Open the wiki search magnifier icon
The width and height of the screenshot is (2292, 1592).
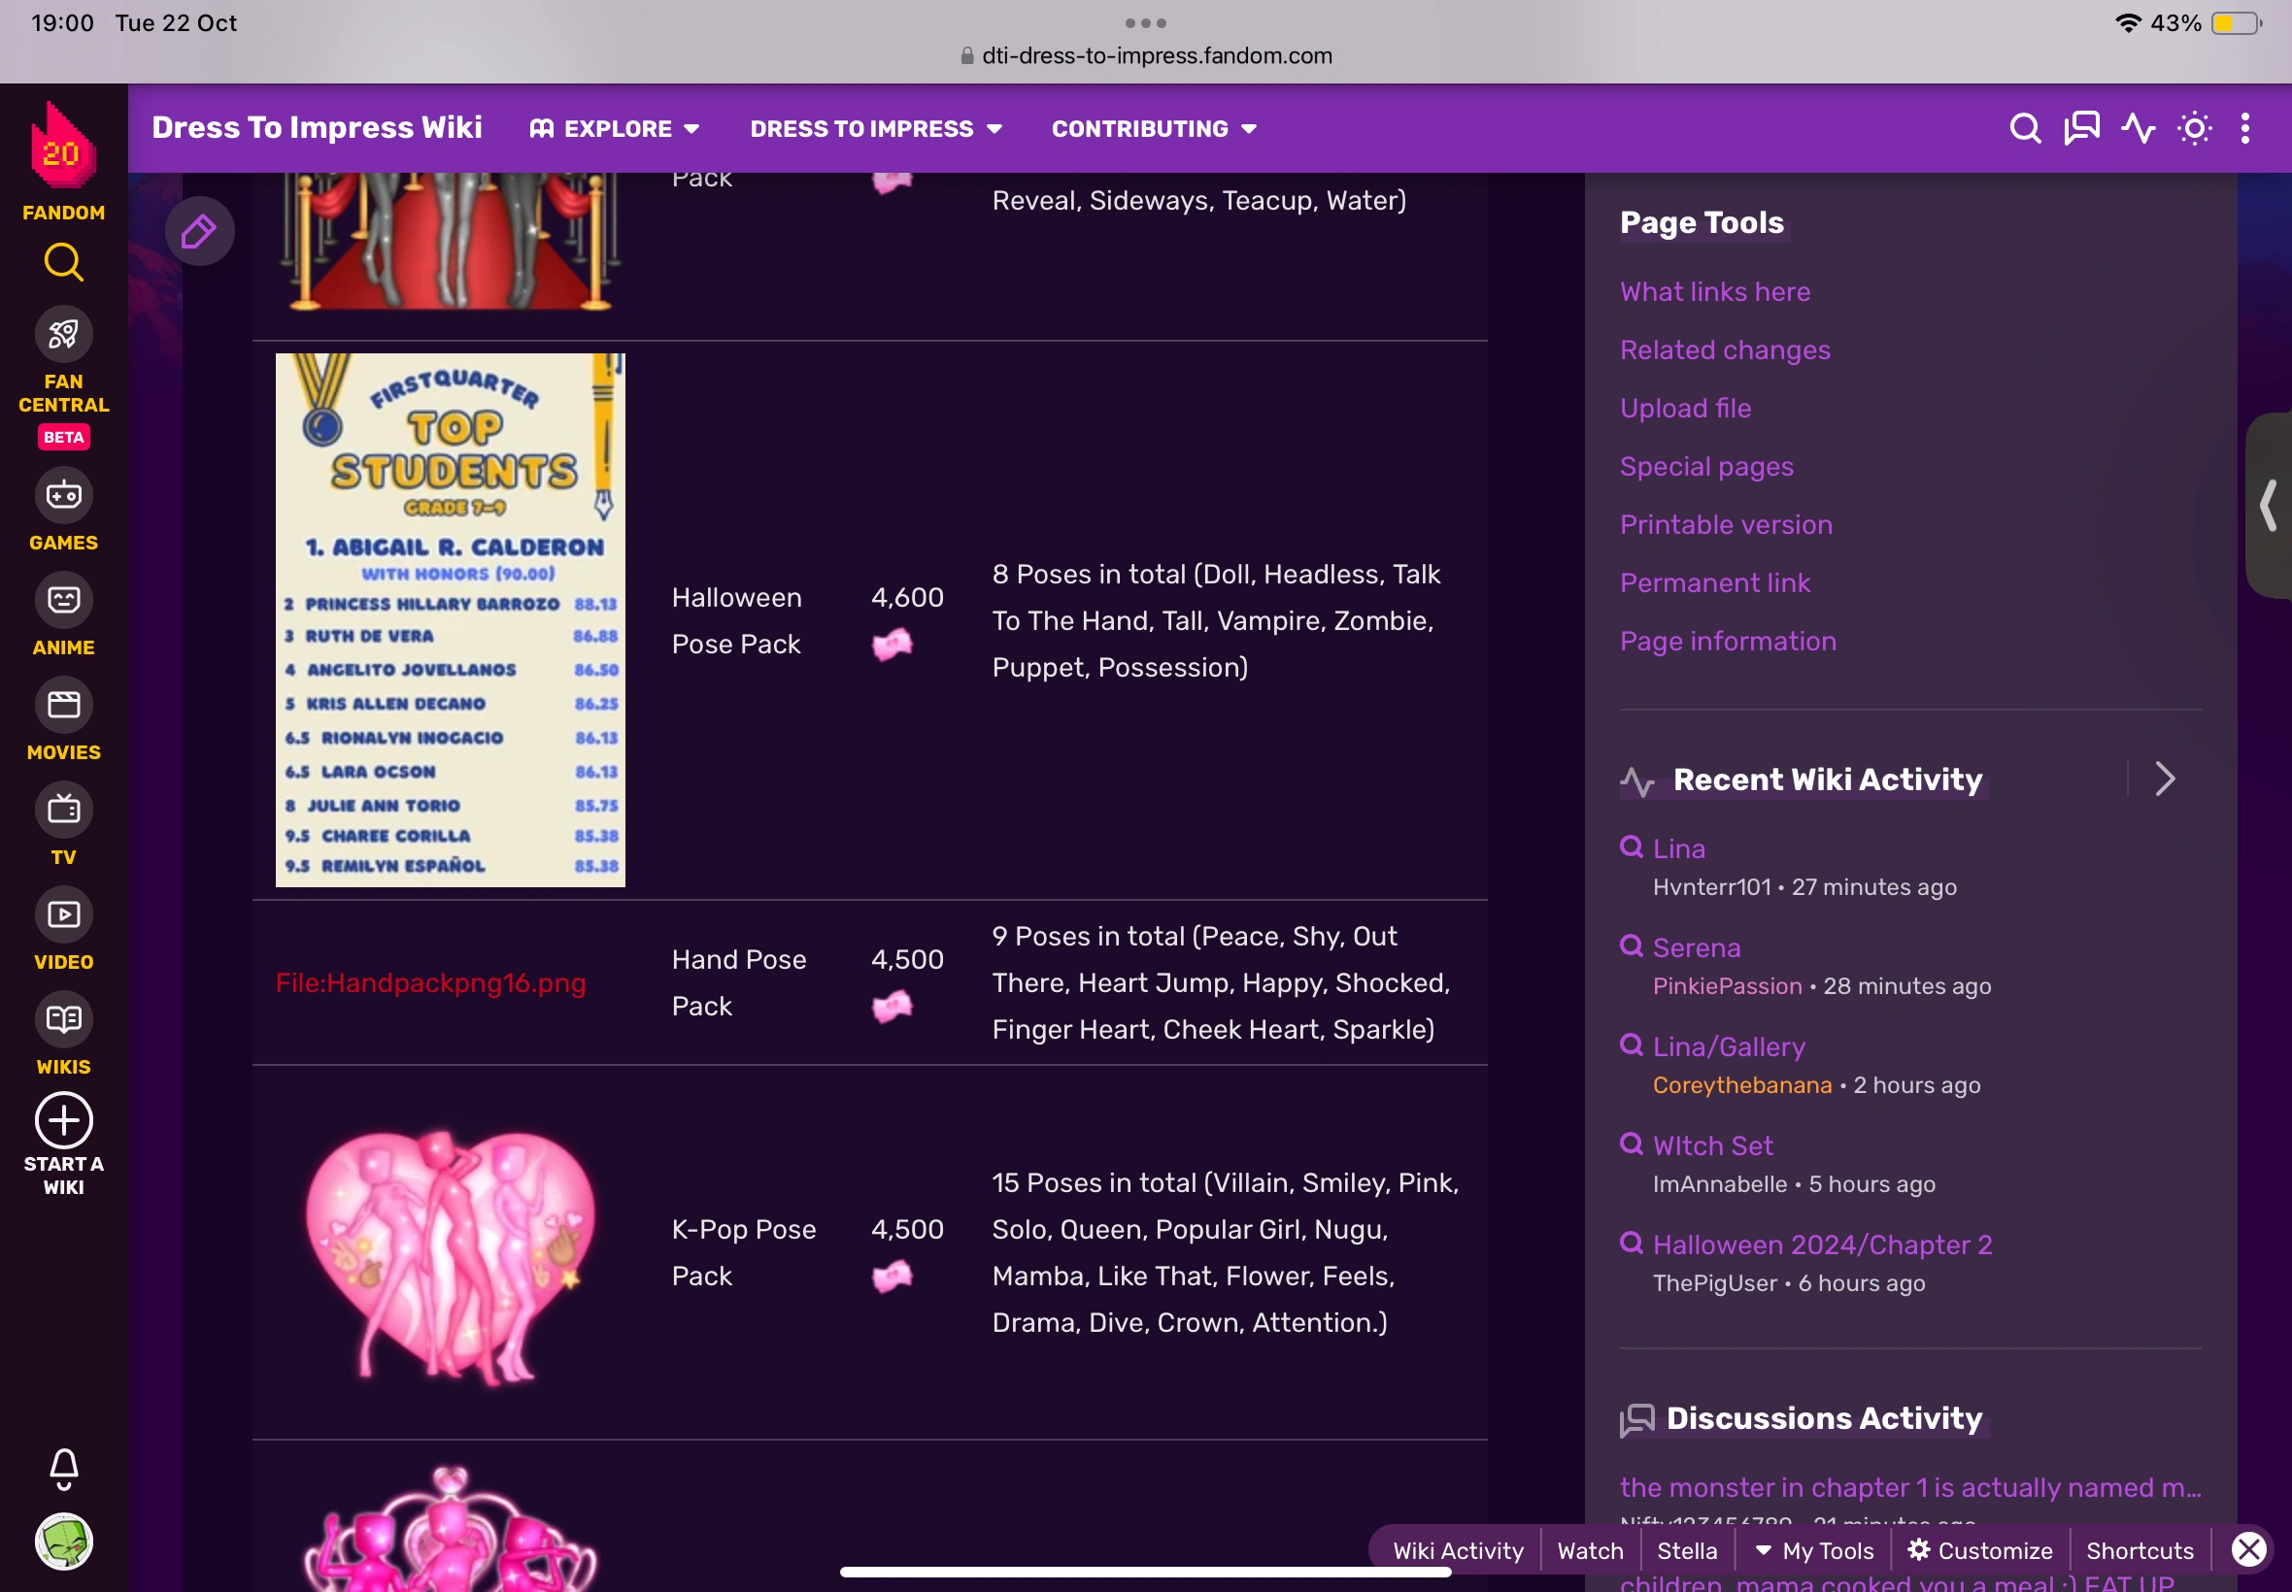pyautogui.click(x=2024, y=129)
